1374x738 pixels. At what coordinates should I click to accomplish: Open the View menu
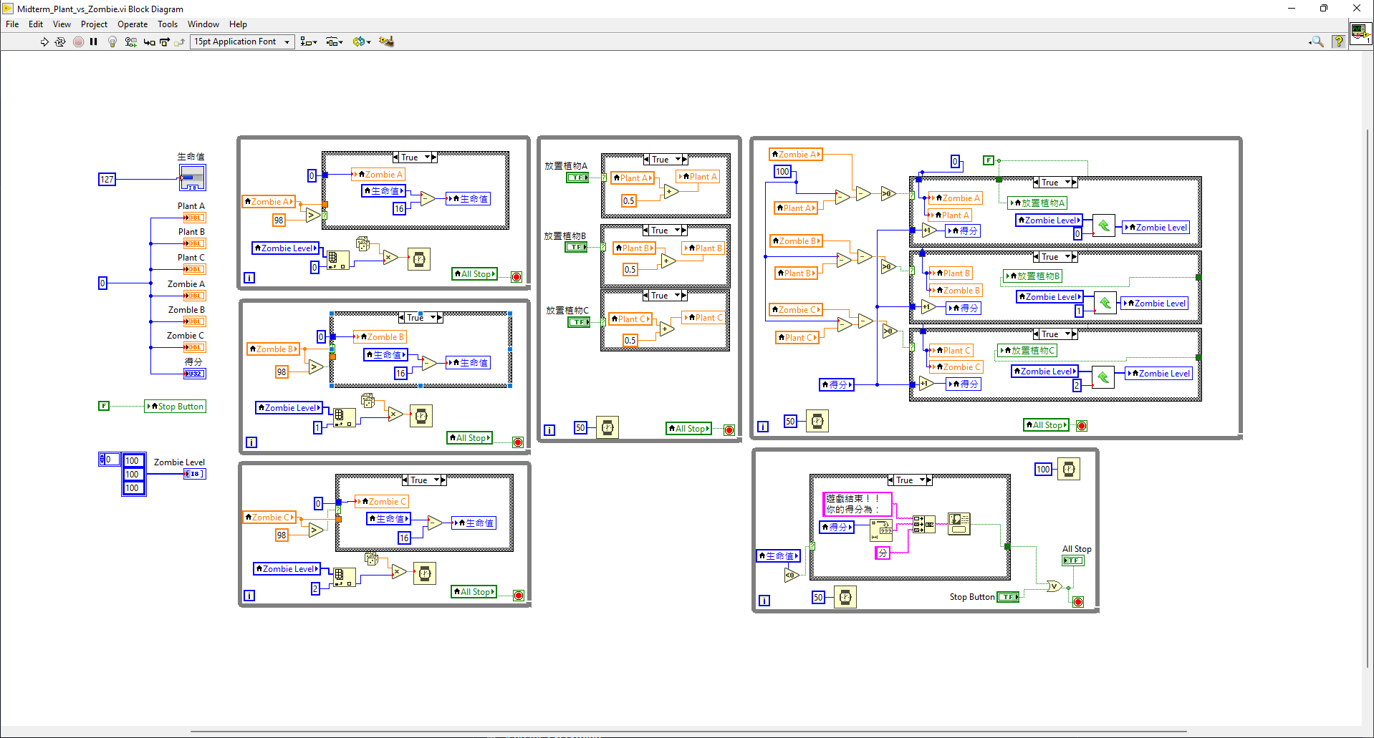coord(62,24)
